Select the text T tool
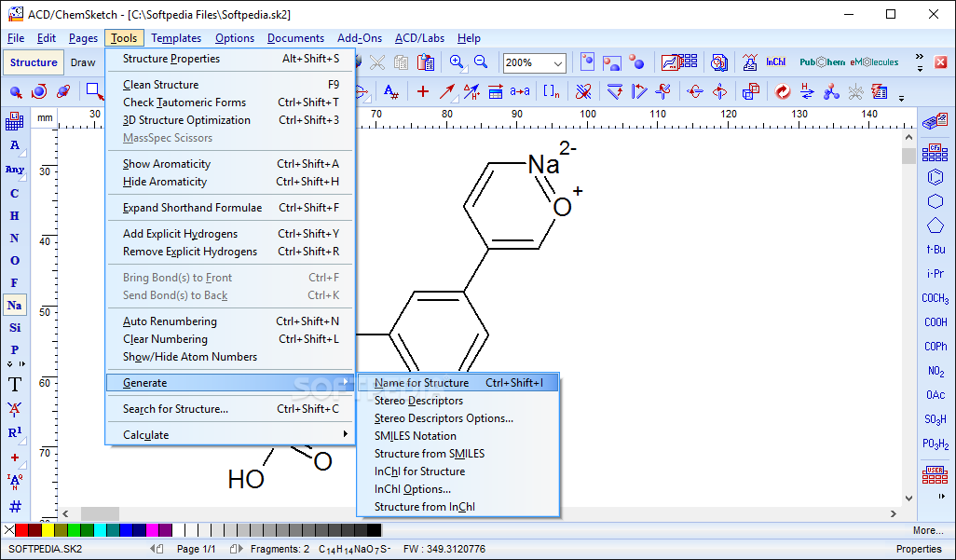Image resolution: width=956 pixels, height=560 pixels. point(15,384)
